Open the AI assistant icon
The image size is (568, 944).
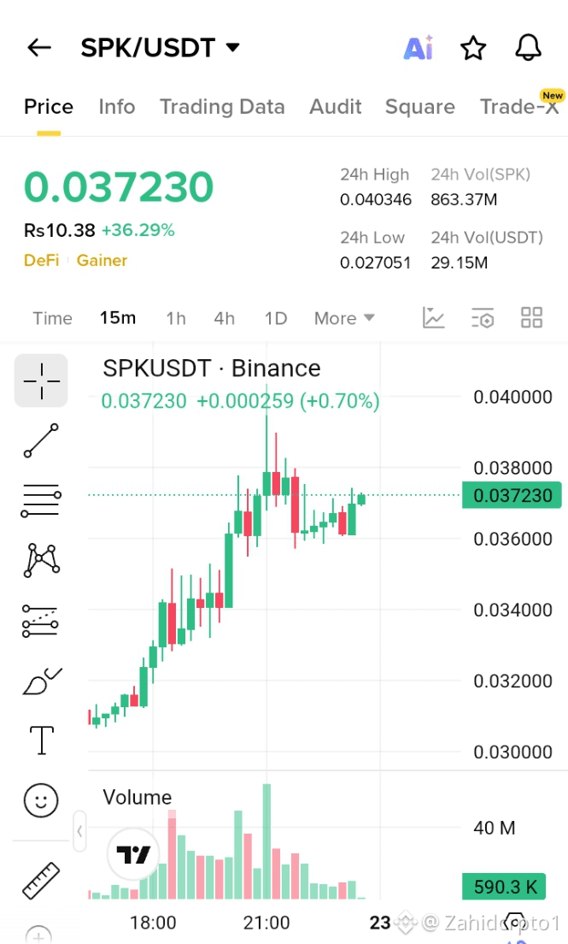point(419,48)
